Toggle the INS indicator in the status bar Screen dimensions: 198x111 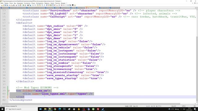coord(195,106)
